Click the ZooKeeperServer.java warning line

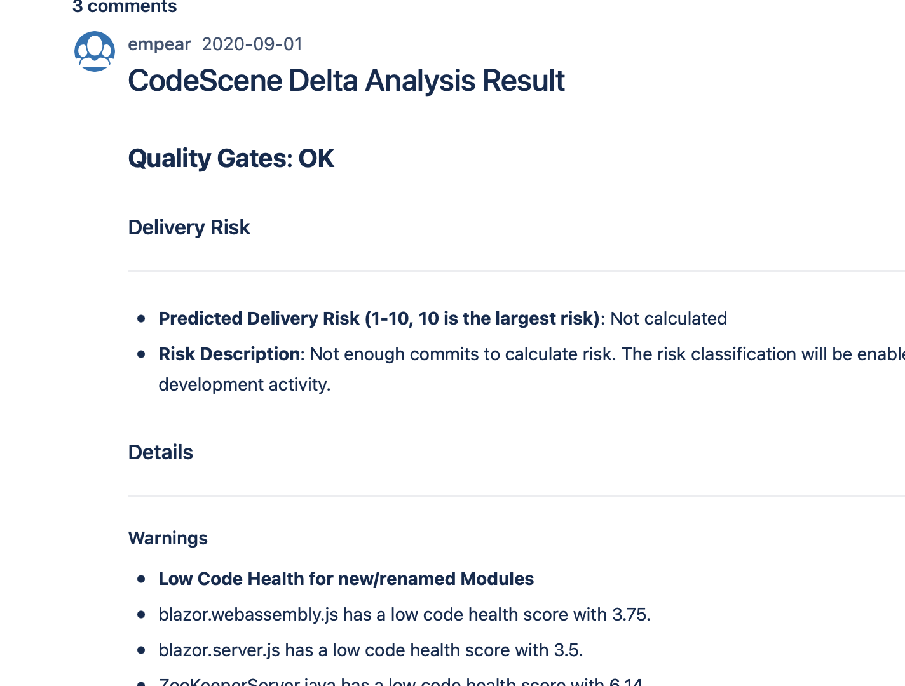point(401,681)
